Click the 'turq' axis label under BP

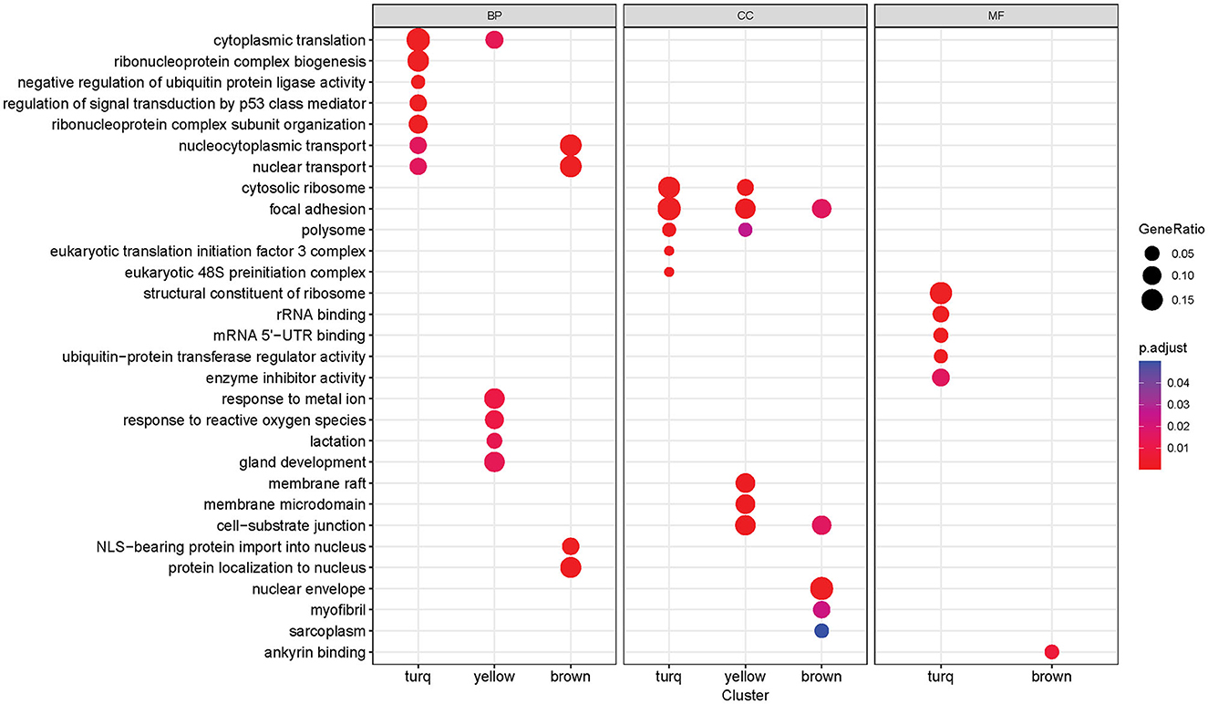click(x=418, y=677)
